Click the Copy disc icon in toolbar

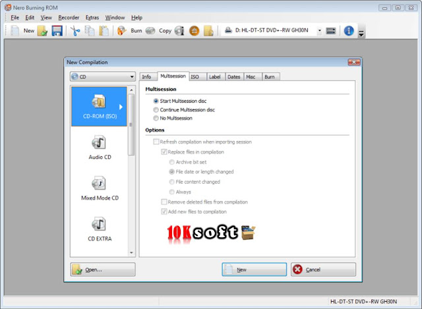click(x=150, y=31)
